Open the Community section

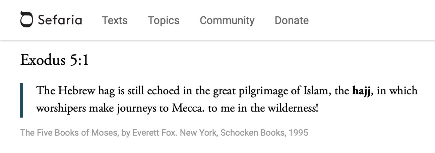(x=227, y=20)
